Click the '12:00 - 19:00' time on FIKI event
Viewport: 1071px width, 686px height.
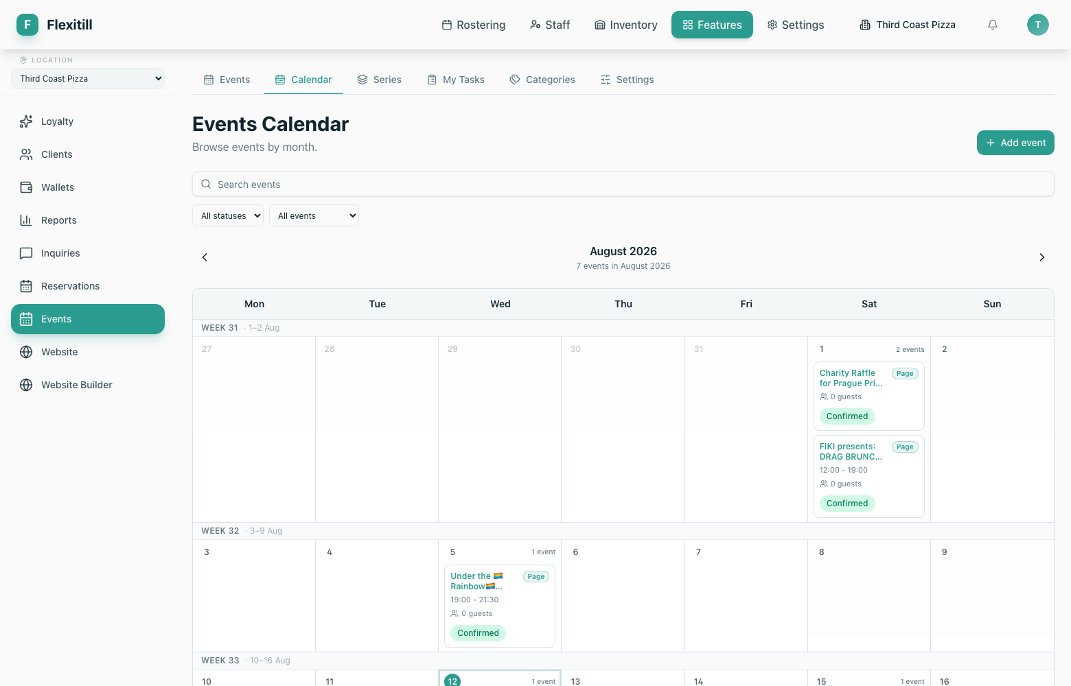[x=844, y=470]
